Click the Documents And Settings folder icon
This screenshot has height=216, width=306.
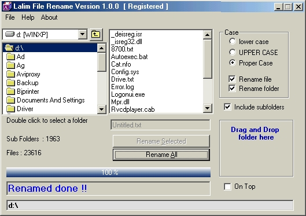tap(10, 100)
